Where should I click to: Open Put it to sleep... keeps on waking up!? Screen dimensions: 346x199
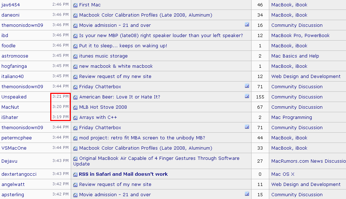pos(123,46)
